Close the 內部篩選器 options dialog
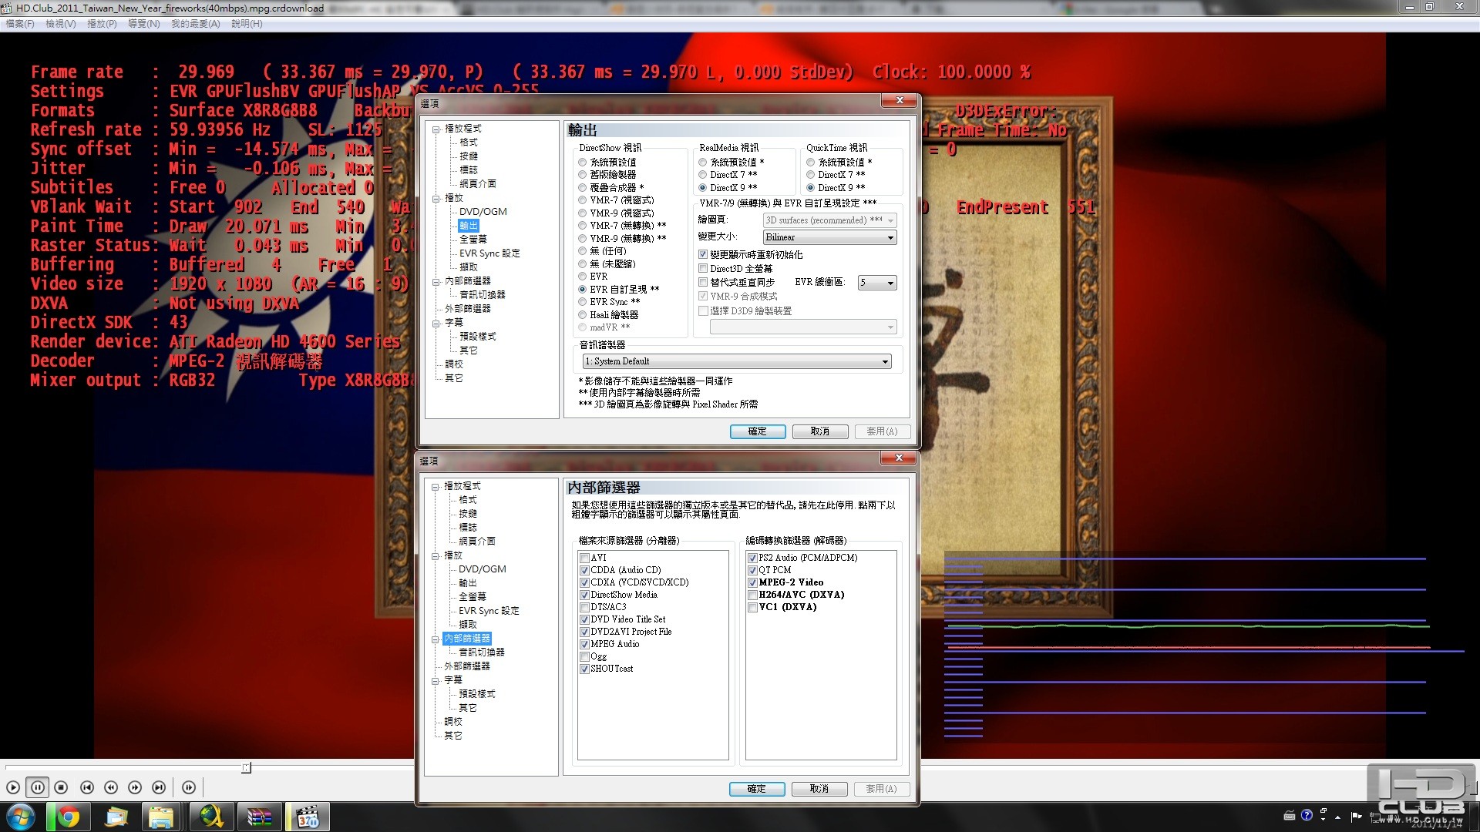The image size is (1480, 832). pyautogui.click(x=898, y=458)
